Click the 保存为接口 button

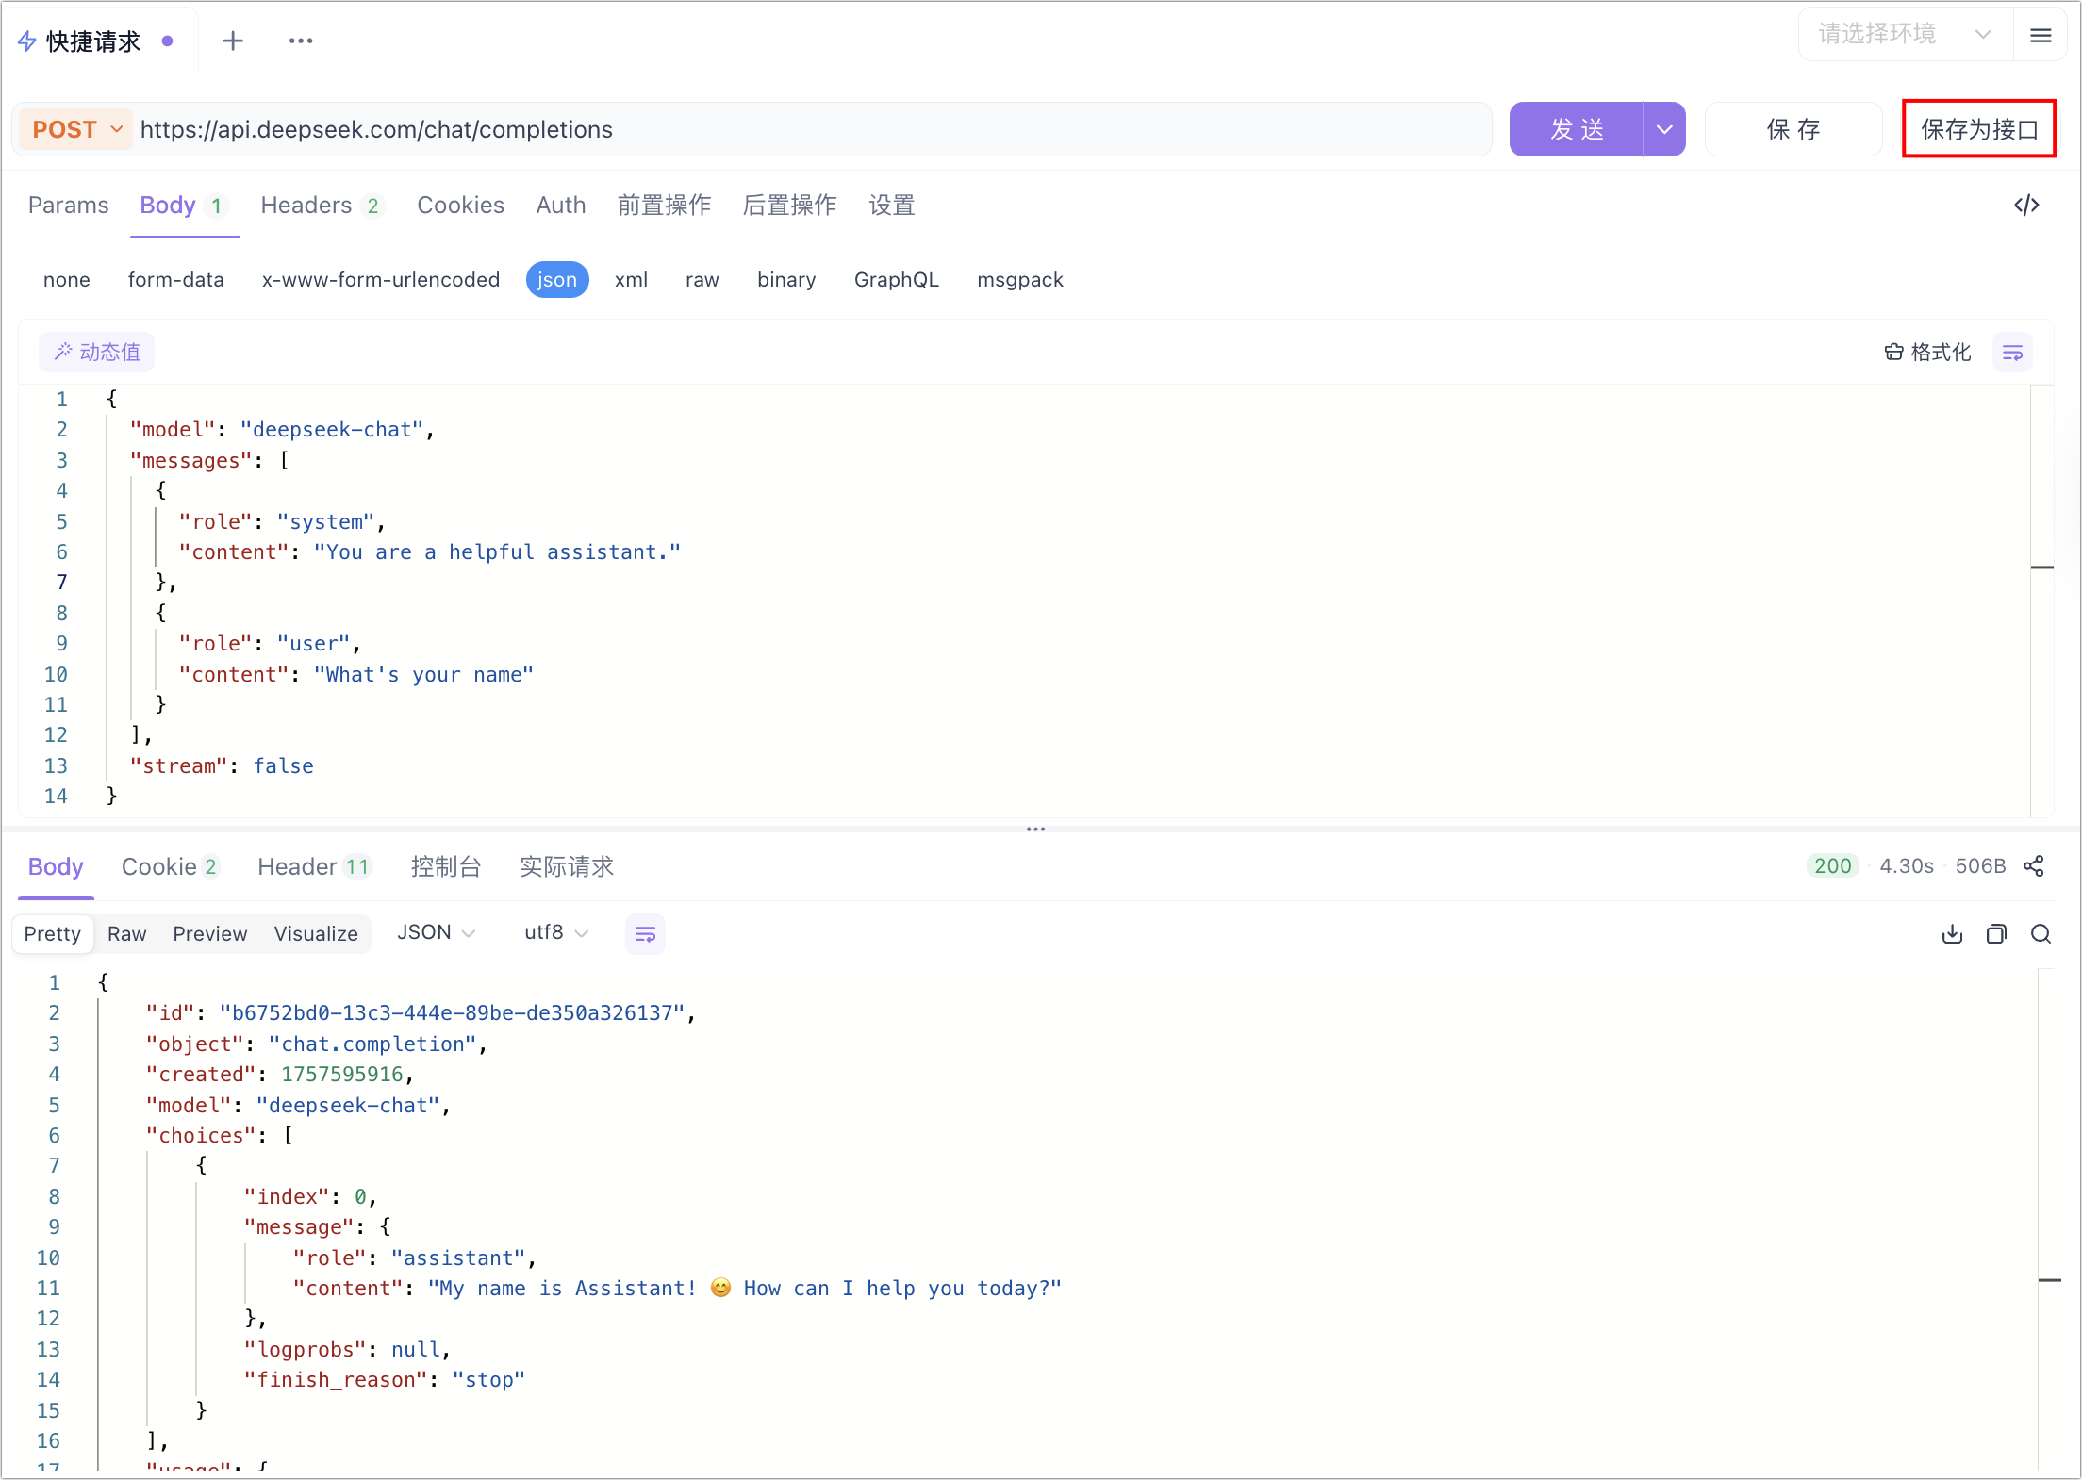1978,129
